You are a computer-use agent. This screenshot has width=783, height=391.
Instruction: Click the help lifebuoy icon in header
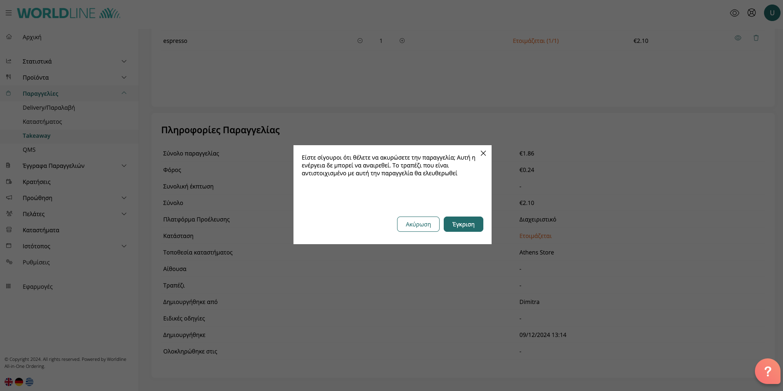point(751,13)
